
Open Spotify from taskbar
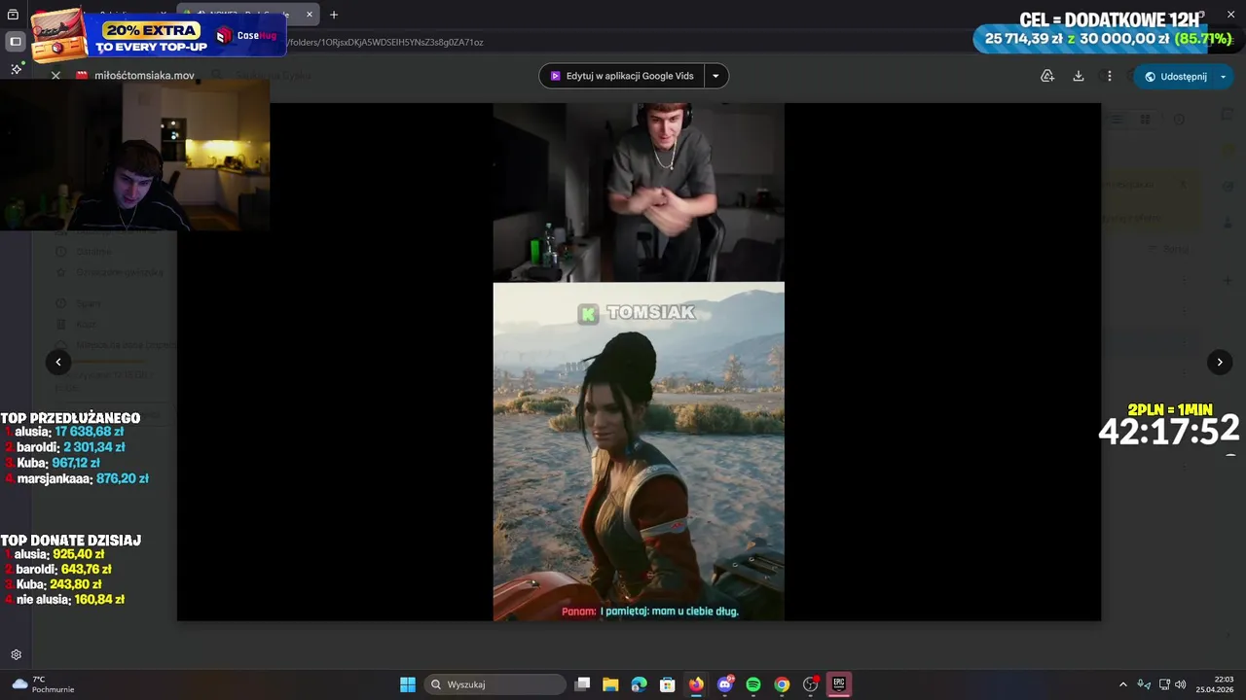click(753, 684)
